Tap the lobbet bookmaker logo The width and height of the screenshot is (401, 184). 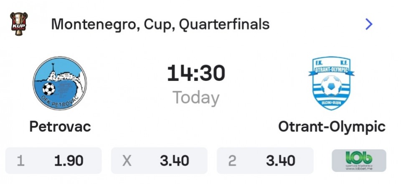pos(359,160)
